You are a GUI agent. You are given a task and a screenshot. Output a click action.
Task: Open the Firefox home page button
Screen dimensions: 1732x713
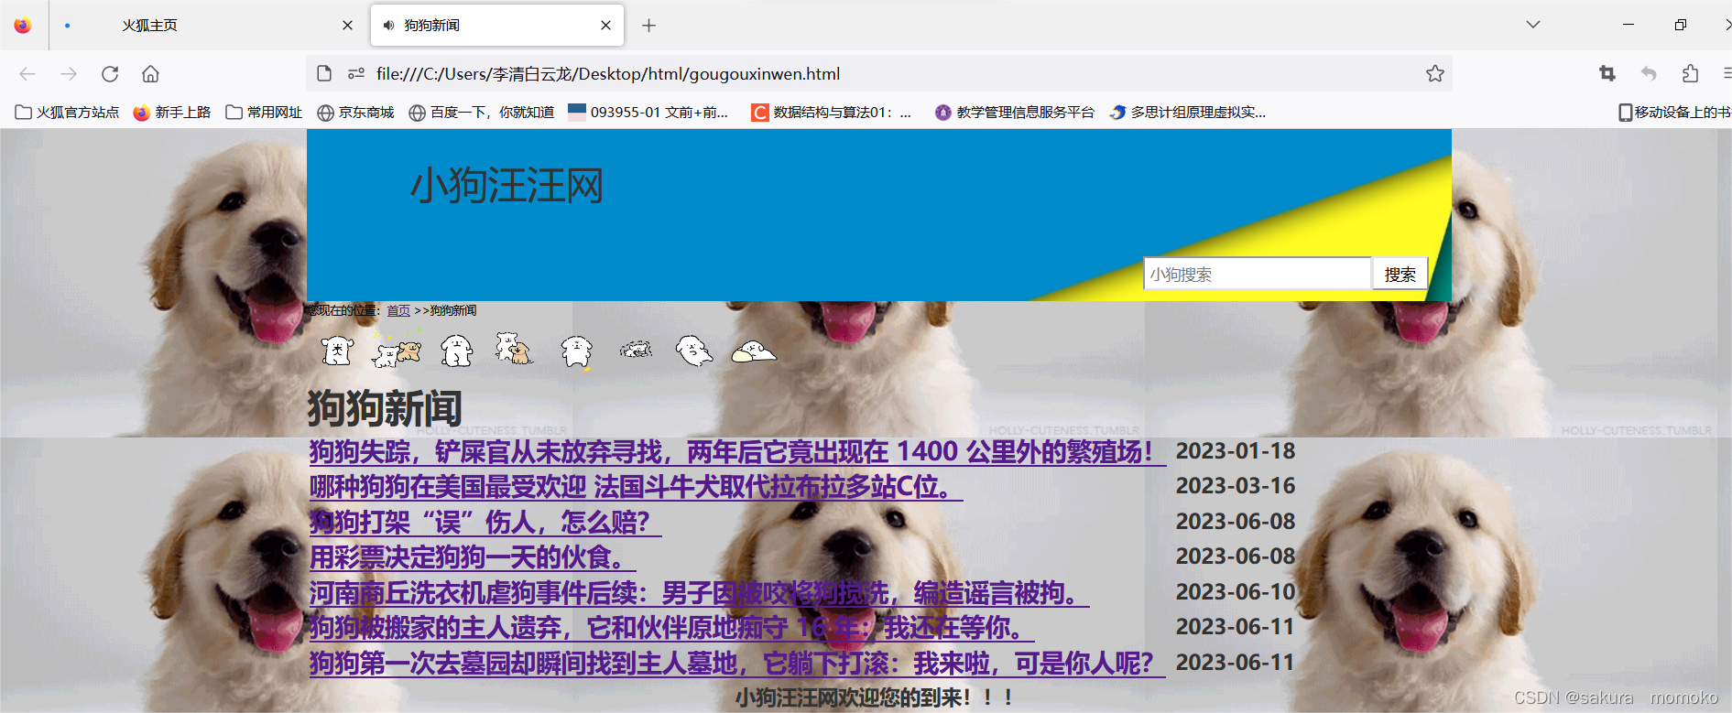coord(151,74)
